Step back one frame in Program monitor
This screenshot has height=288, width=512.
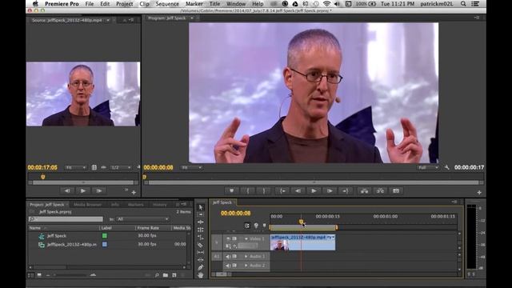coord(298,191)
